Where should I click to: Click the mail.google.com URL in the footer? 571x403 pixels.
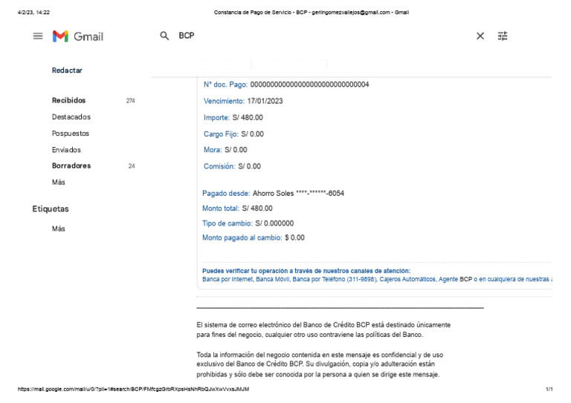pos(133,389)
